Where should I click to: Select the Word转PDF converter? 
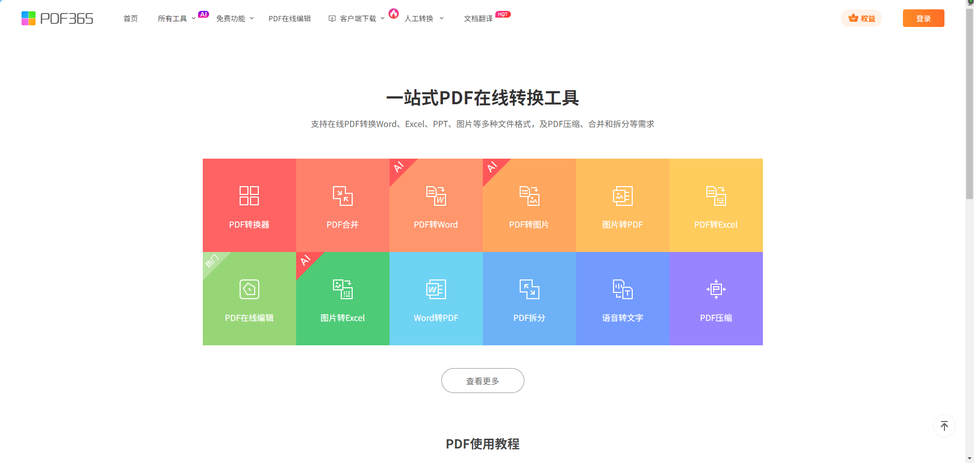(436, 299)
